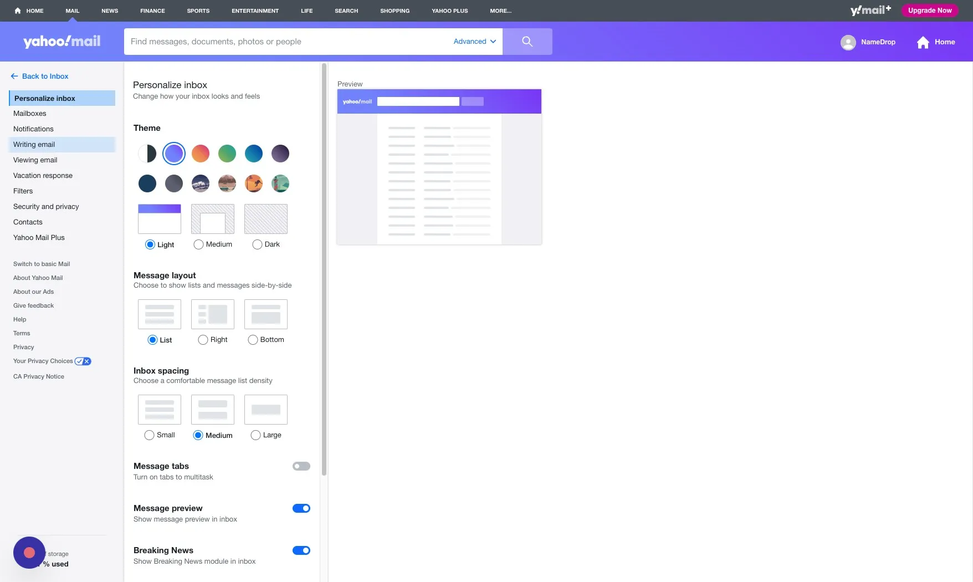Select the purple-blue theme swatch

pyautogui.click(x=174, y=154)
